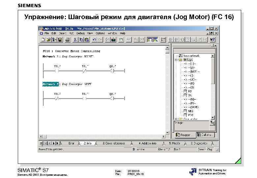Click the context help arrow-question icon
This screenshot has width=257, height=178.
tap(213, 40)
